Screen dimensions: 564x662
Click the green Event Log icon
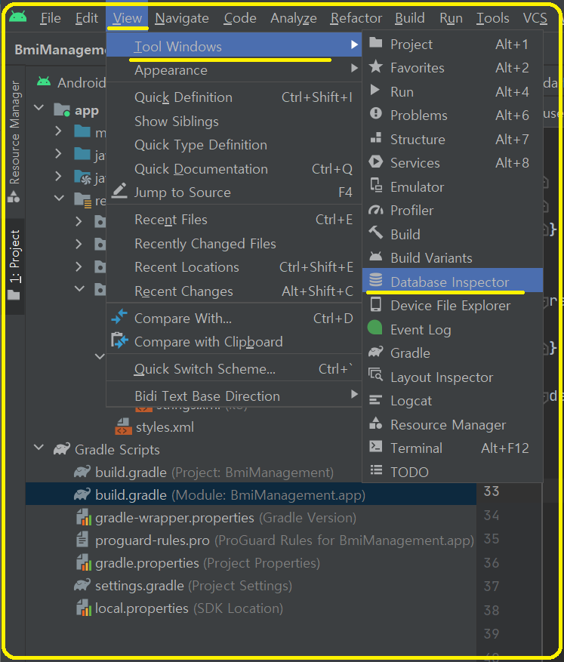click(376, 329)
